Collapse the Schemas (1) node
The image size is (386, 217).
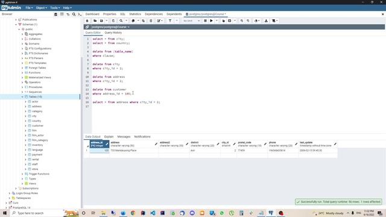(x=16, y=24)
